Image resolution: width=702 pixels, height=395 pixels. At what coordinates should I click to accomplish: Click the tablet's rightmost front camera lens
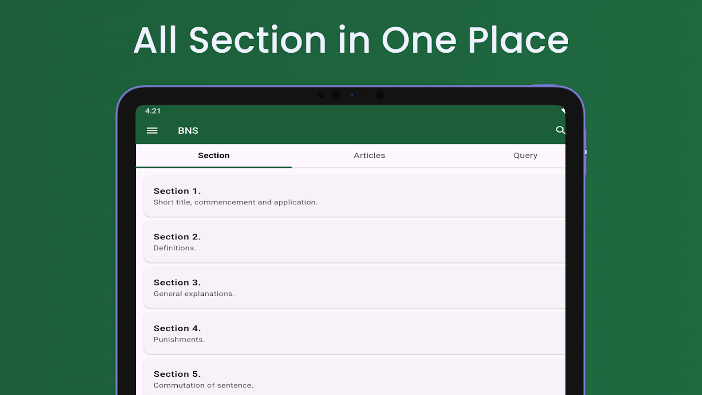coord(380,95)
